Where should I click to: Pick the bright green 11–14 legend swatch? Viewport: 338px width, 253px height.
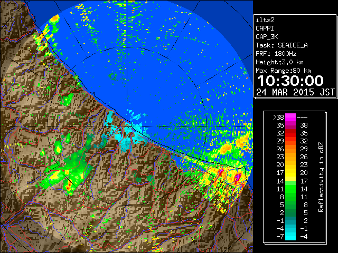point(290,189)
